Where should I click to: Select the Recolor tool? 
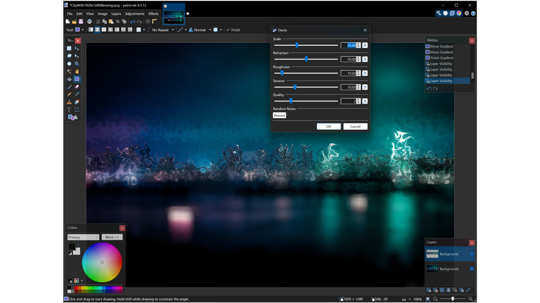click(x=77, y=101)
